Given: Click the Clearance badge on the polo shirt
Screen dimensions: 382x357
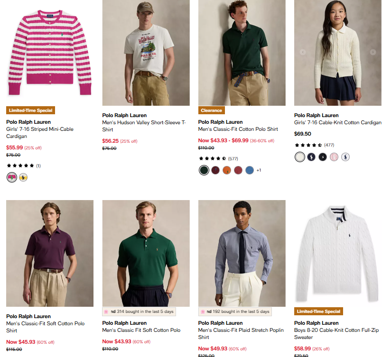Looking at the screenshot, I should 212,110.
